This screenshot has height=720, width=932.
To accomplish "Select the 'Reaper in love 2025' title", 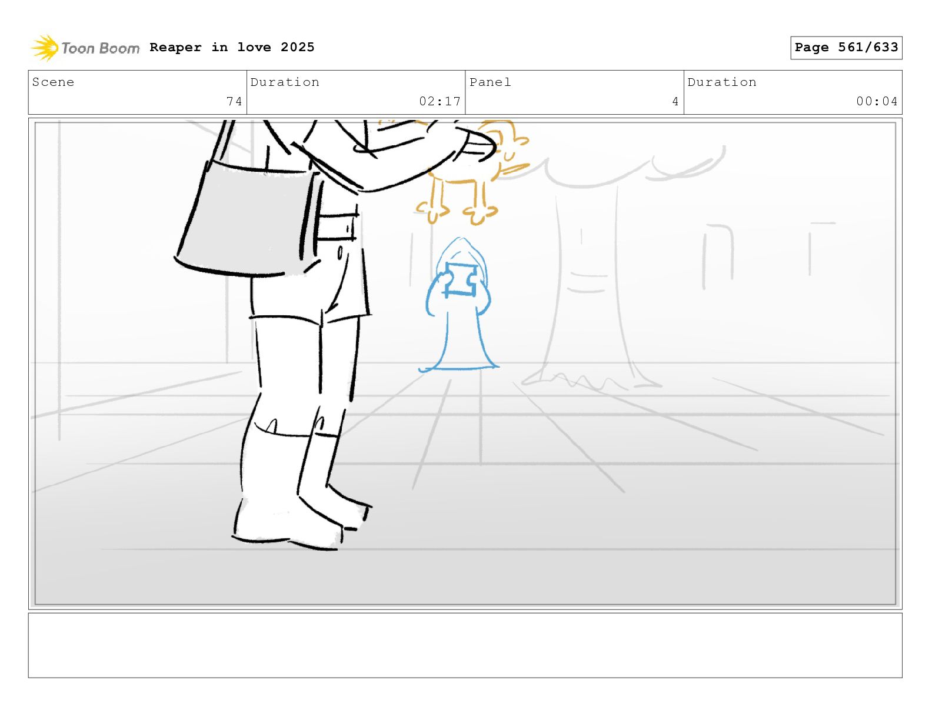I will click(232, 47).
